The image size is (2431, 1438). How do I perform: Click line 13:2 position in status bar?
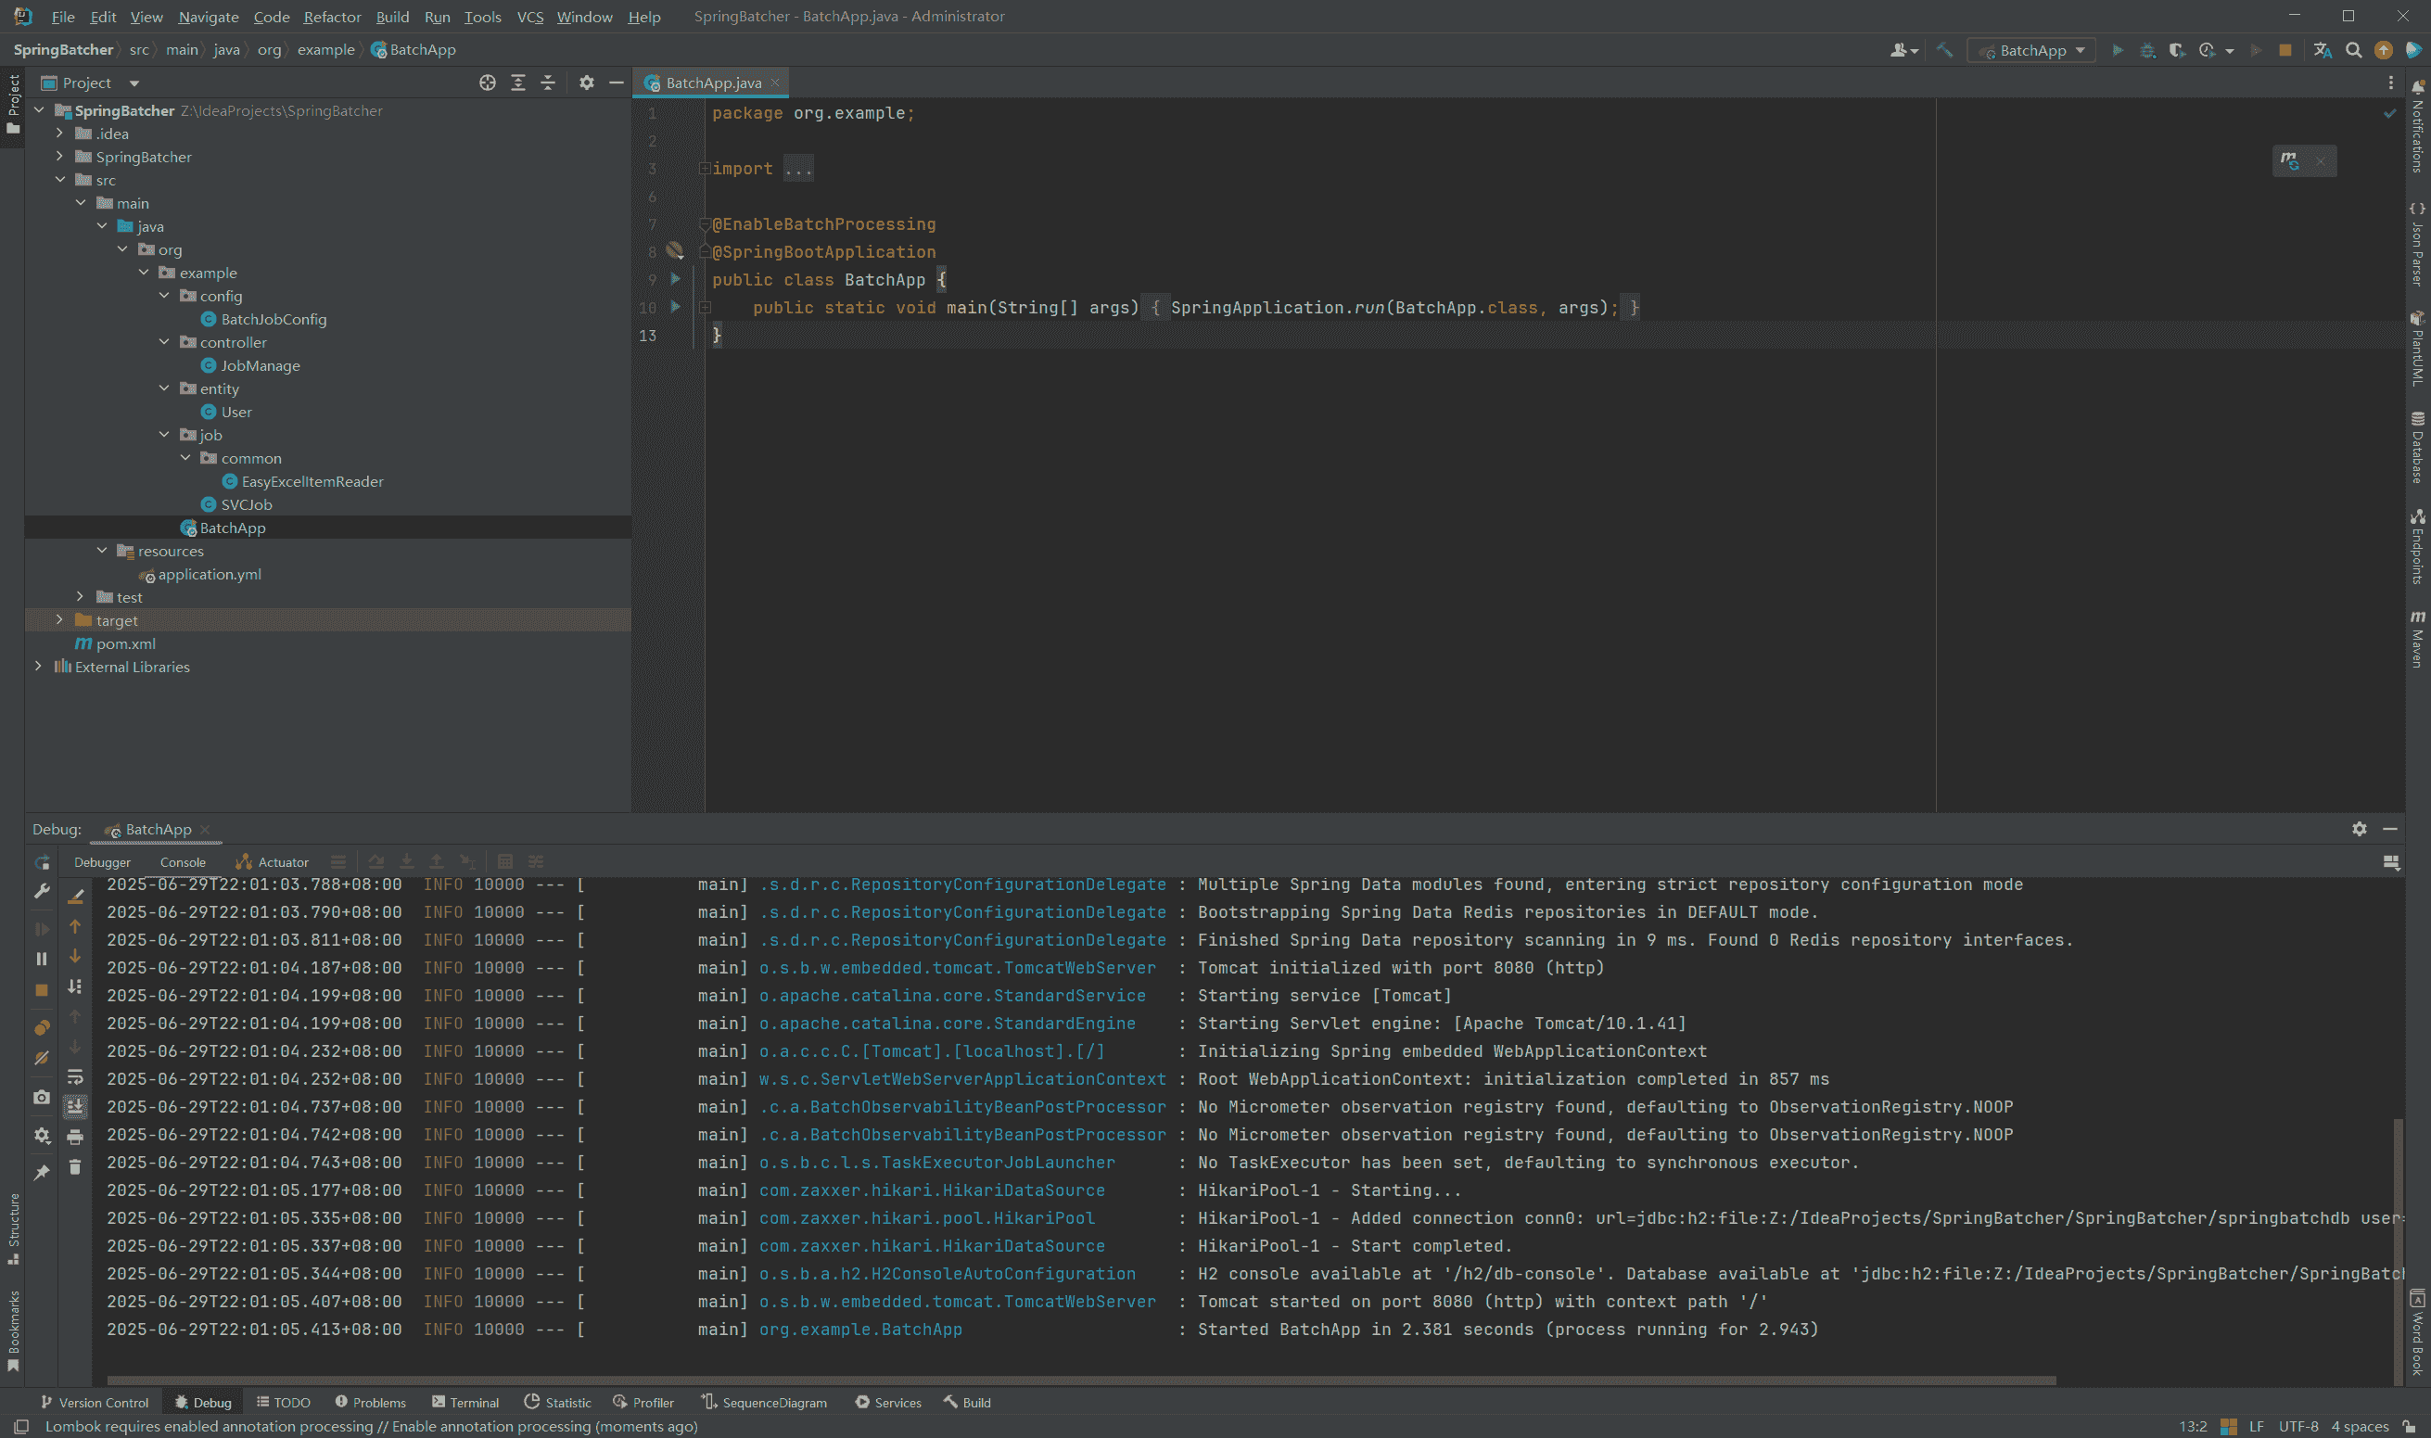click(x=2193, y=1426)
